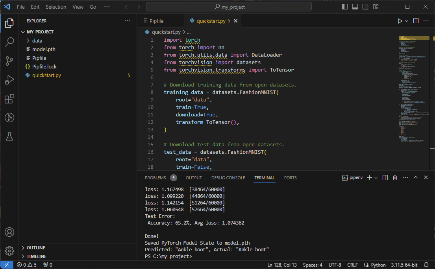Create a new terminal with plus icon
Screen dimensions: 435x269
369,178
